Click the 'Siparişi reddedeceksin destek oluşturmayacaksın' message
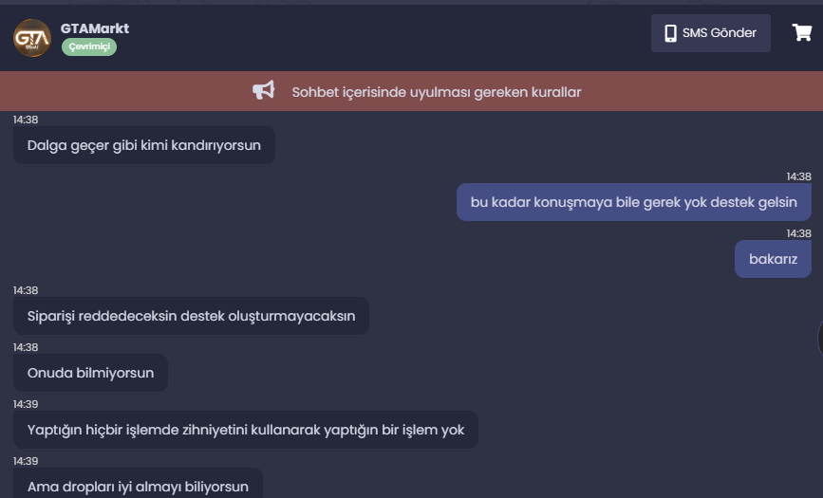Viewport: 823px width, 498px height. pos(191,316)
